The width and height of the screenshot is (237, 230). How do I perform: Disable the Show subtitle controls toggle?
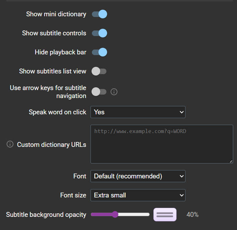click(99, 33)
